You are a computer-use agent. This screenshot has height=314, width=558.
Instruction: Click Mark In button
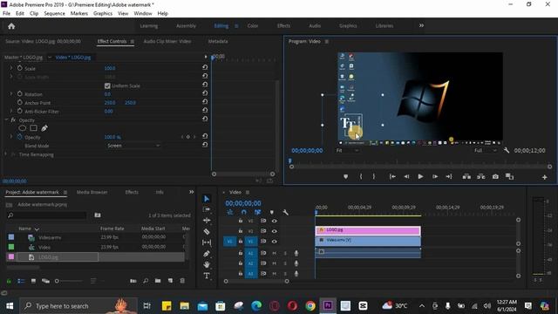(361, 176)
